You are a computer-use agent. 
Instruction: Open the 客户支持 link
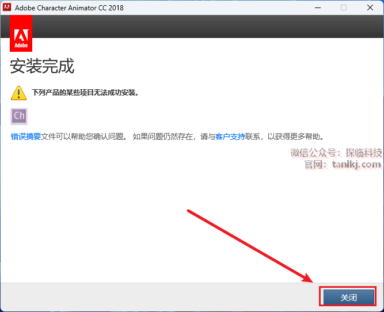tap(230, 136)
